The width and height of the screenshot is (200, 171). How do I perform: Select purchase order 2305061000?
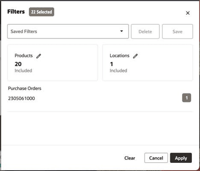(21, 98)
